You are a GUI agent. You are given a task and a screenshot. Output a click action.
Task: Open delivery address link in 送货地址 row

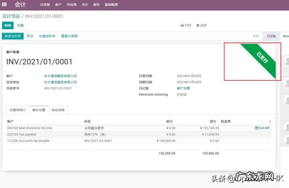coord(60,82)
